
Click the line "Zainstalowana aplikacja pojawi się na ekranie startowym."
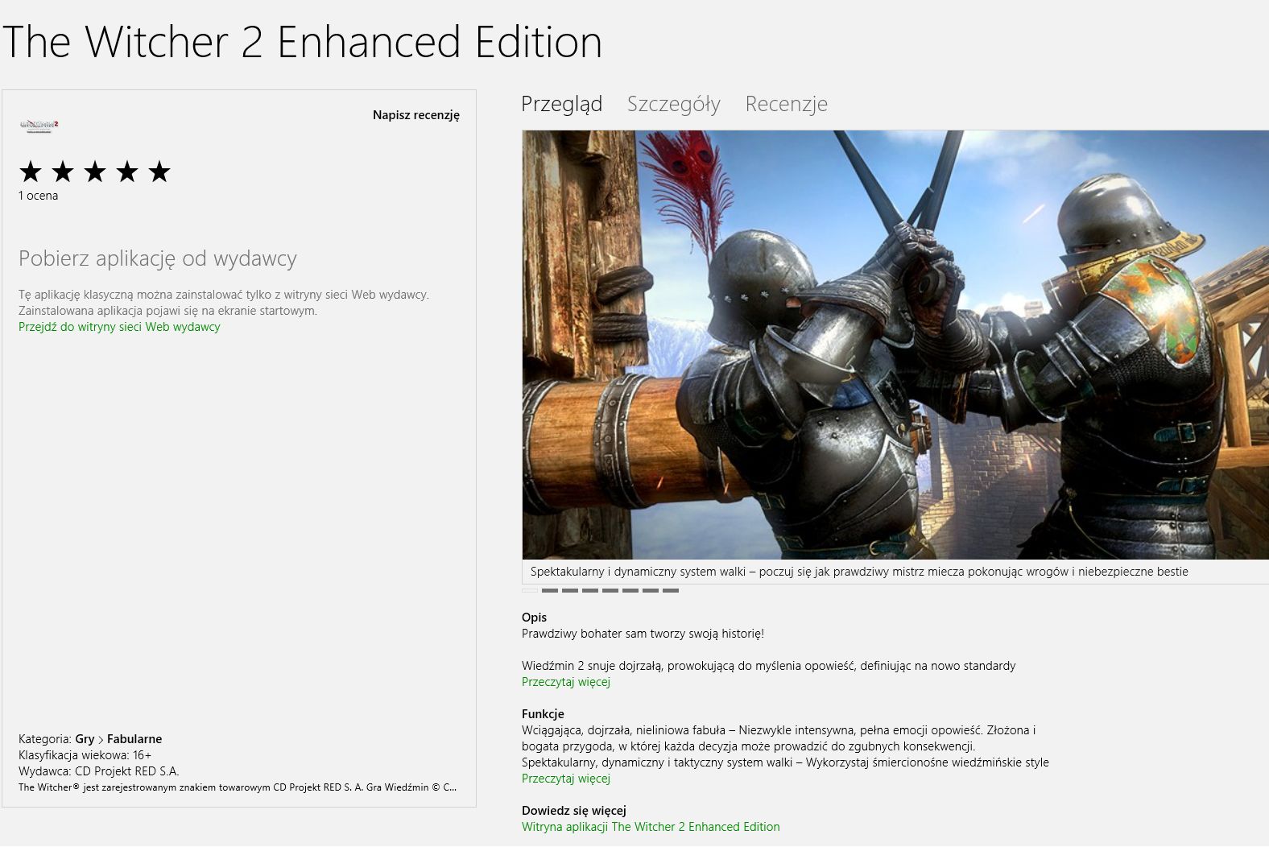(x=167, y=311)
